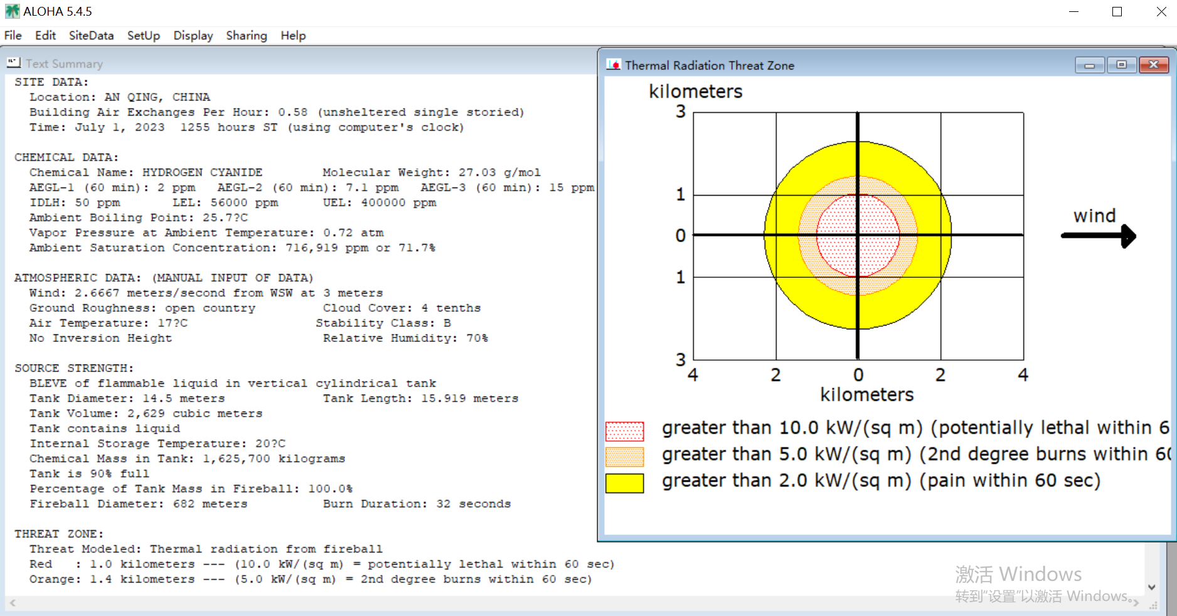Click the 'Red : 1.0 kilometers' line
This screenshot has width=1177, height=616.
coord(322,564)
